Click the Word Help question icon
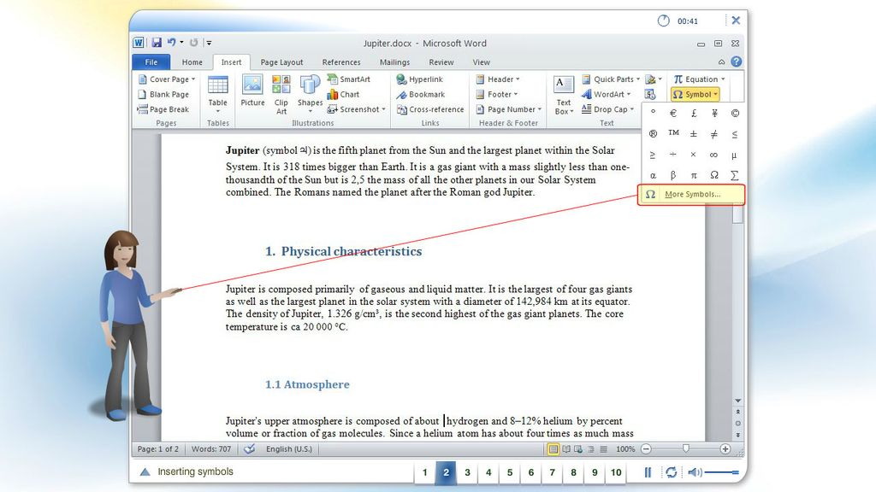 coord(737,61)
